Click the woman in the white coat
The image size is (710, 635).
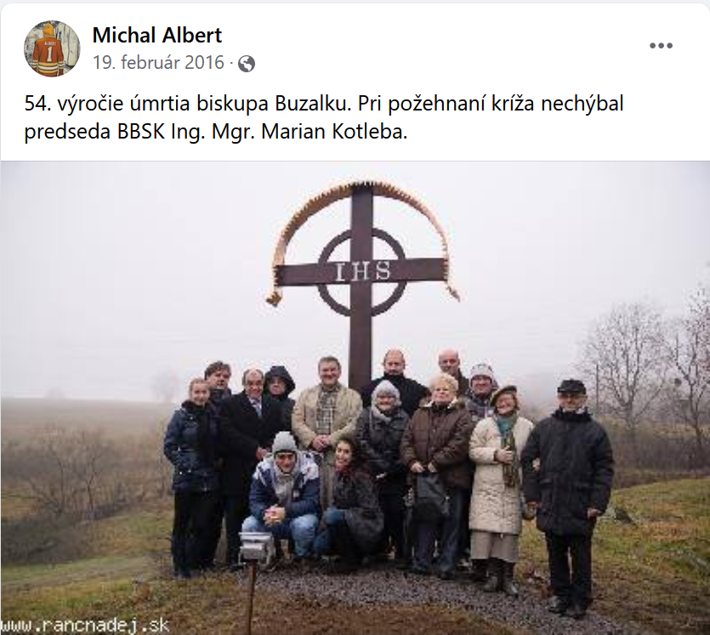(498, 488)
